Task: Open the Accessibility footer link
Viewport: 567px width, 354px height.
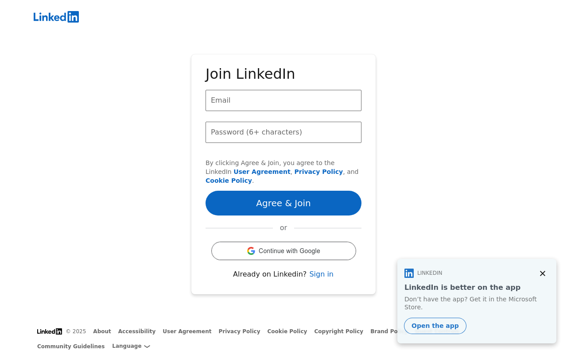Action: (x=137, y=331)
